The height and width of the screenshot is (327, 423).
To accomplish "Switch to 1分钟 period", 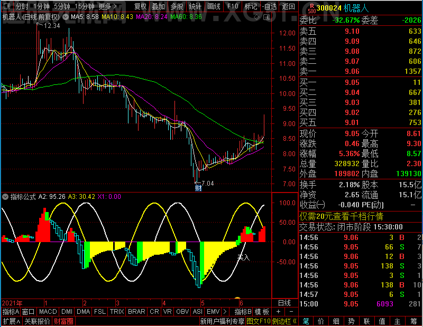I will 42,6.
